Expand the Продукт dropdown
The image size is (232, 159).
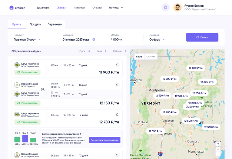pyautogui.click(x=27, y=39)
